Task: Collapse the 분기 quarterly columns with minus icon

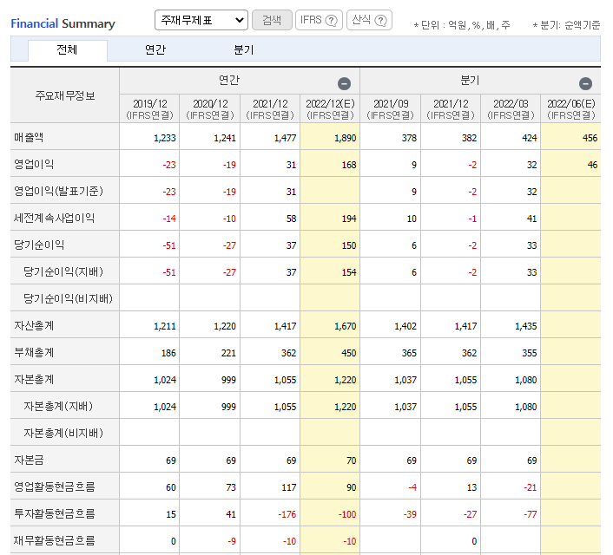Action: [585, 83]
